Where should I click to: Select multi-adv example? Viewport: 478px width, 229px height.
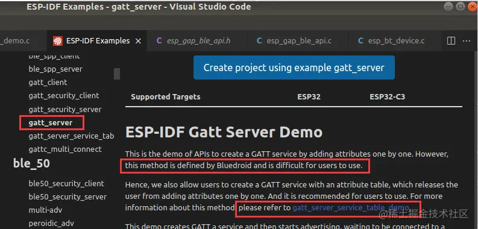click(x=45, y=210)
